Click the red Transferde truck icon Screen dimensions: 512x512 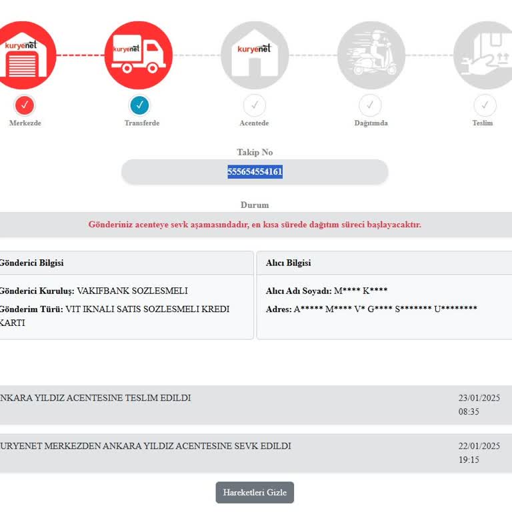tap(139, 55)
